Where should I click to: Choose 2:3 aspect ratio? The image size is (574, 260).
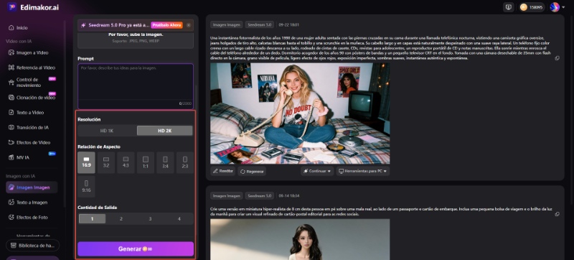pyautogui.click(x=185, y=162)
